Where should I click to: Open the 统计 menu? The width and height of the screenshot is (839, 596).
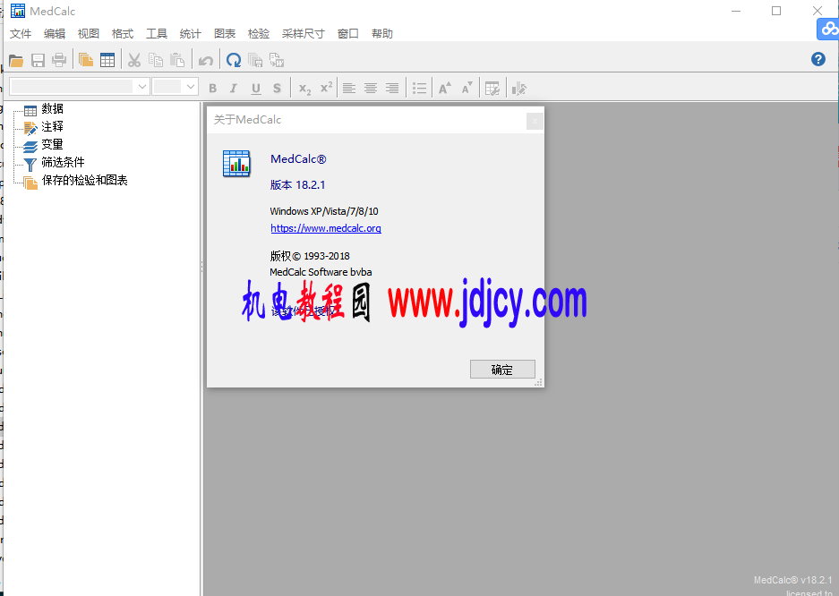pyautogui.click(x=191, y=34)
